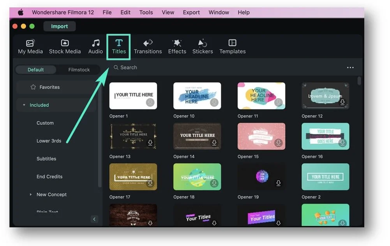Open the View menu
The height and width of the screenshot is (246, 390).
tap(168, 12)
